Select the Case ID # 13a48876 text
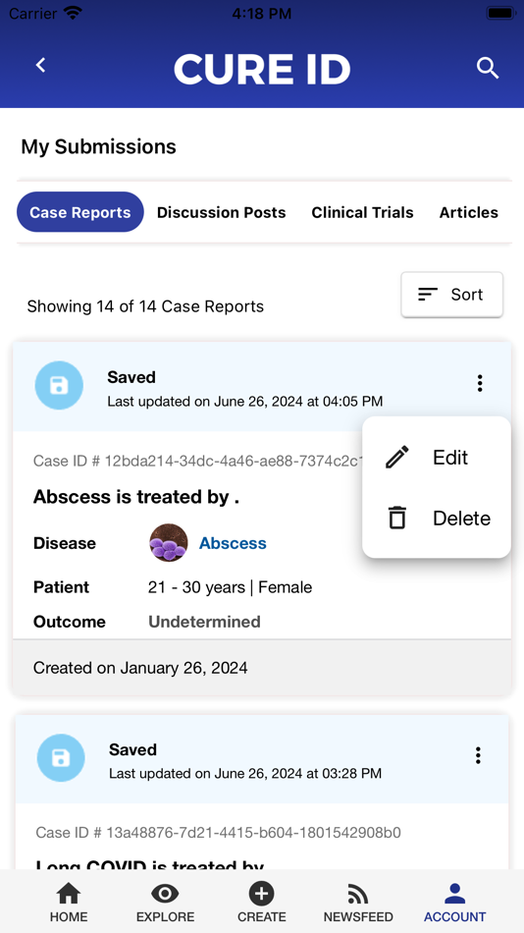524x933 pixels. (x=218, y=832)
